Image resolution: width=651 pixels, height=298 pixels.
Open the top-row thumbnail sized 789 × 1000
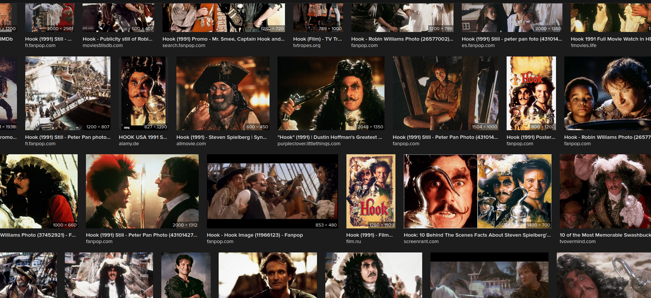tap(318, 18)
